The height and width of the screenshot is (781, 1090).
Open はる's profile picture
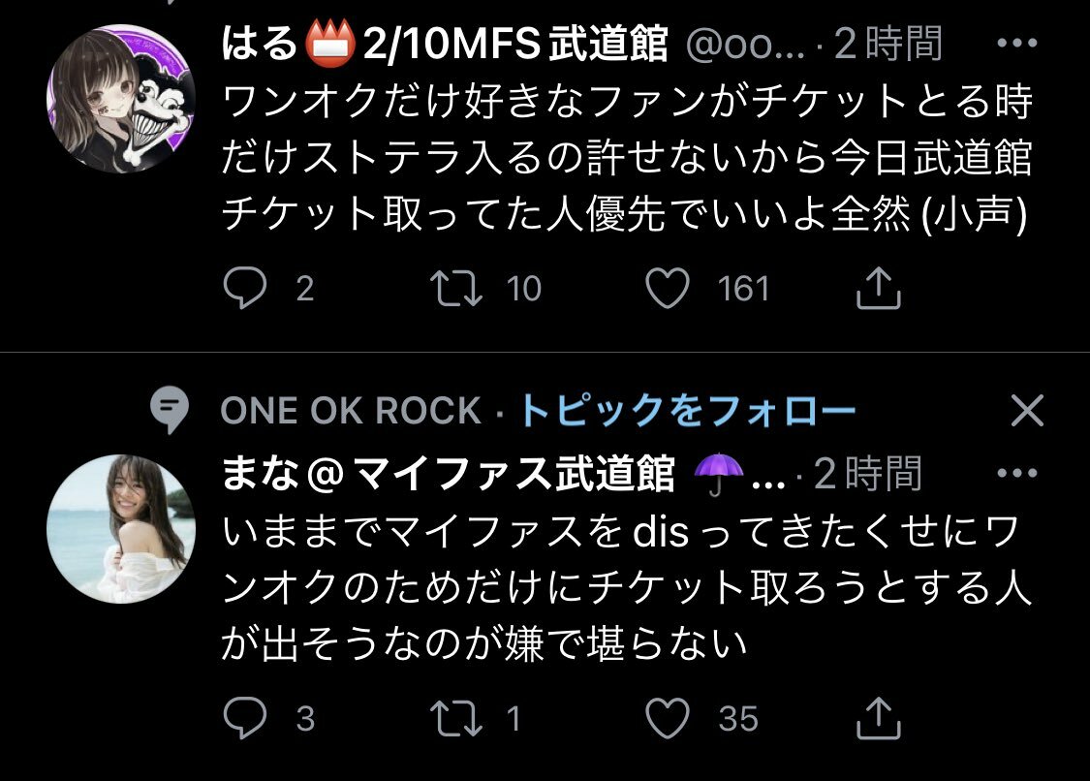point(120,99)
